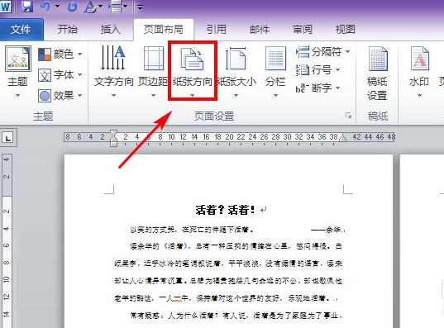
Task: Click the tab stop selector L button
Action: point(8,138)
